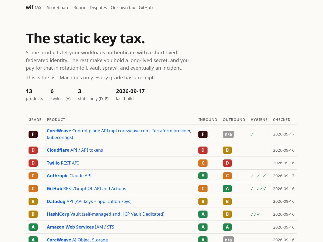323x242 pixels.
Task: Click outbound A badge in Amazon Web Services row
Action: pyautogui.click(x=227, y=227)
